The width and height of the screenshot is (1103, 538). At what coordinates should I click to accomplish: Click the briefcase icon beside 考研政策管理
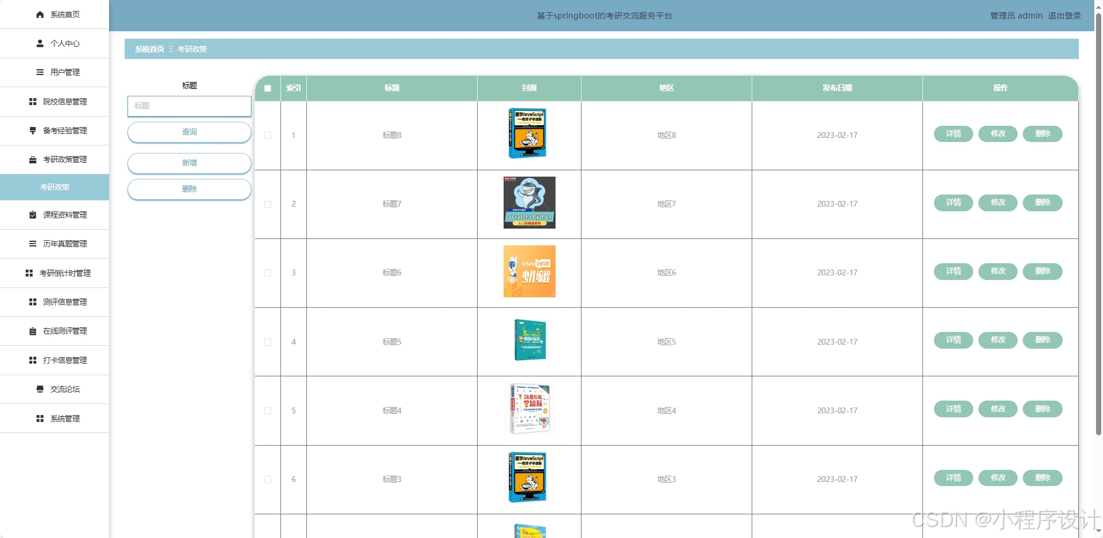pos(33,159)
